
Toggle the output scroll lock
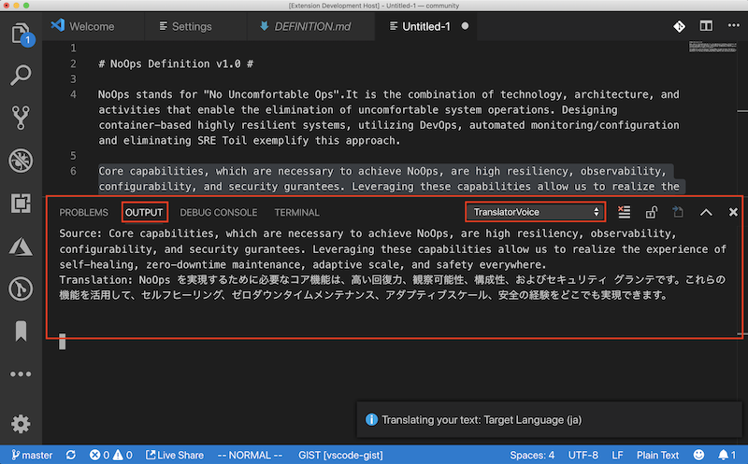[652, 213]
